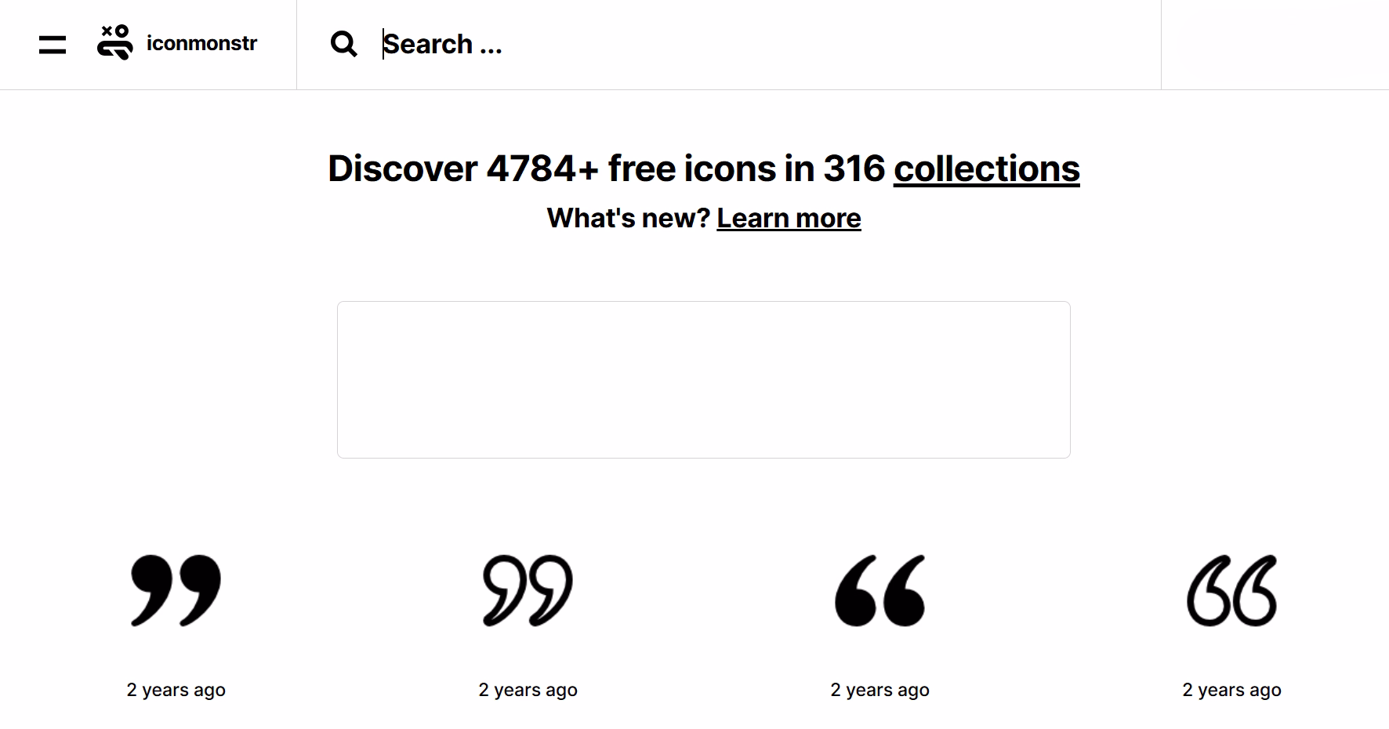Click the What's new? text
The width and height of the screenshot is (1389, 729).
(x=627, y=218)
